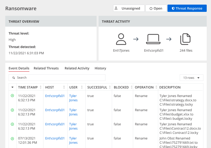Expand the Contract12.docx event row plus icon

13,124
